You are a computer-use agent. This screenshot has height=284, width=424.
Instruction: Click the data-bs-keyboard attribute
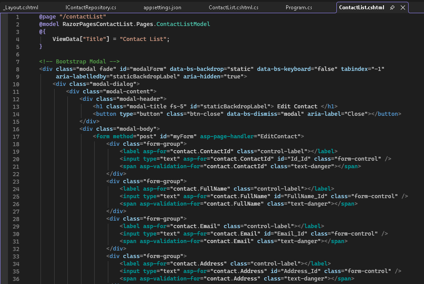coord(284,69)
